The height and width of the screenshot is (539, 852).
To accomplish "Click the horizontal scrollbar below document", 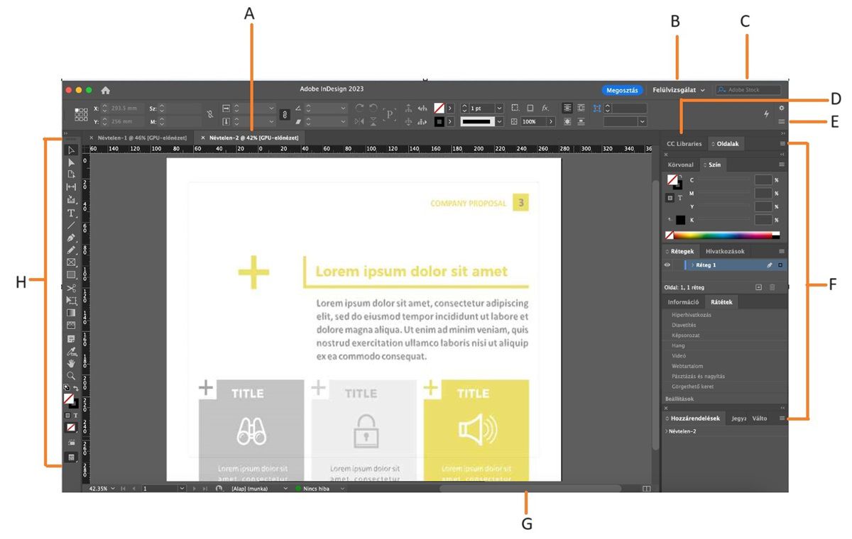I will click(x=530, y=489).
